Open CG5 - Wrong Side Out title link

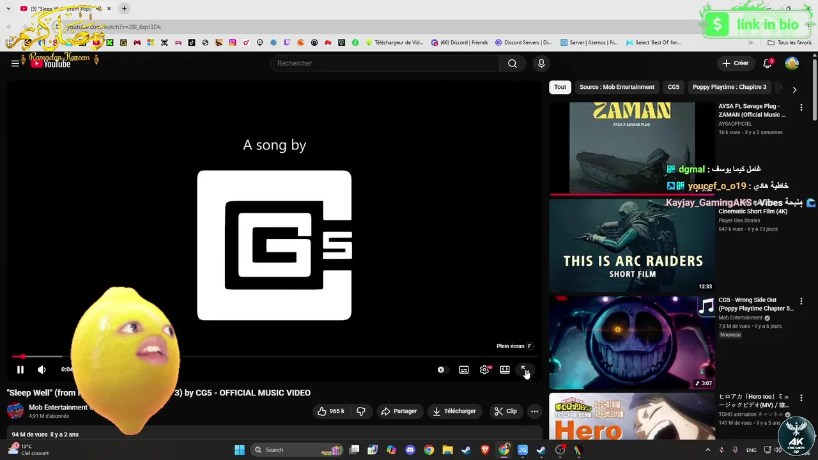[756, 304]
